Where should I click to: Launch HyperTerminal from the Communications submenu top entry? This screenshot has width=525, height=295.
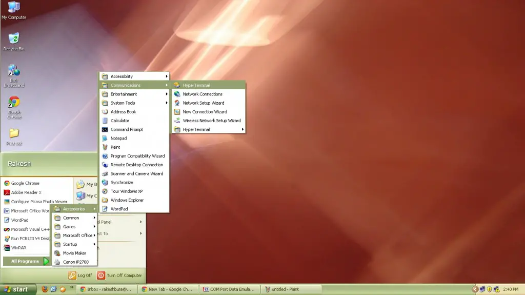(x=208, y=85)
